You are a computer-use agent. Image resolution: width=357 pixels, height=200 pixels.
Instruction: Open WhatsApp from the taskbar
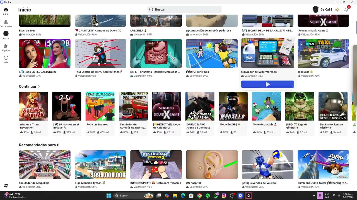pyautogui.click(x=216, y=196)
